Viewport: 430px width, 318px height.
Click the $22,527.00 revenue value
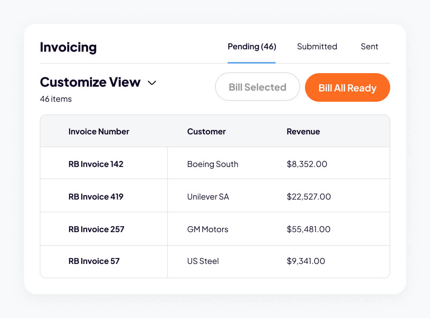309,197
